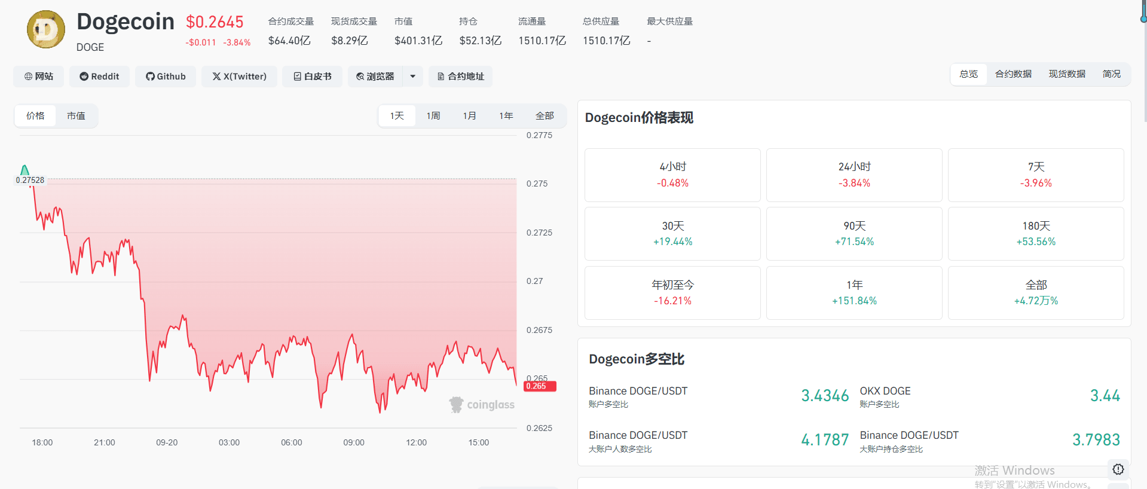Click the 90天 +71.54% performance card

(x=854, y=234)
